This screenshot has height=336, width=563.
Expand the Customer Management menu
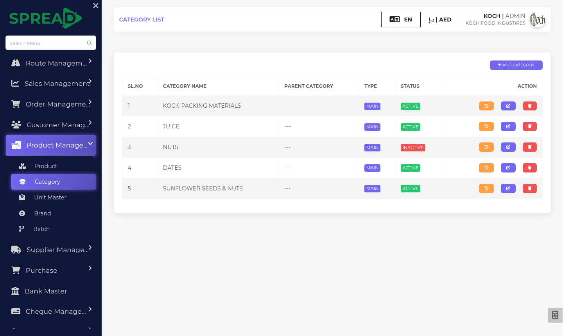click(x=51, y=124)
